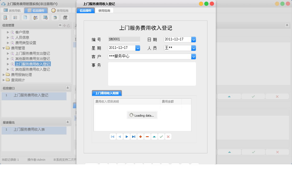Click the export report icon in the toolbar
Screen dimensions: 292x174
coord(55,18)
